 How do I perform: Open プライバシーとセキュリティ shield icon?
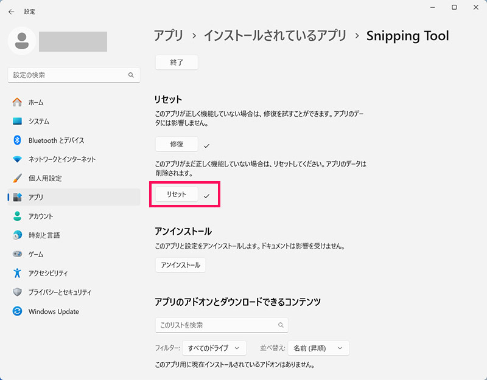click(x=17, y=292)
